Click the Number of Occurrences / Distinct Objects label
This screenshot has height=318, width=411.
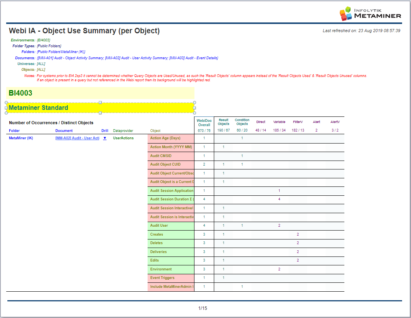coord(51,123)
